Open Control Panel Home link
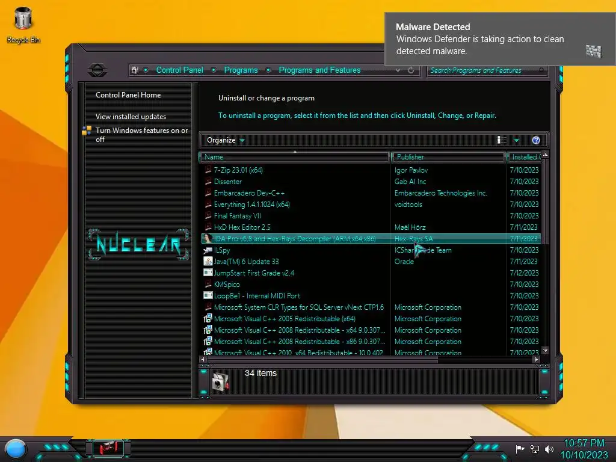The width and height of the screenshot is (616, 462). click(x=128, y=94)
